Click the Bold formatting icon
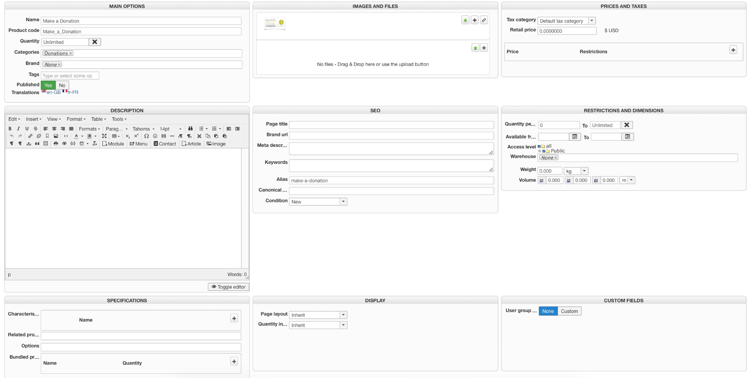The image size is (753, 378). click(10, 129)
